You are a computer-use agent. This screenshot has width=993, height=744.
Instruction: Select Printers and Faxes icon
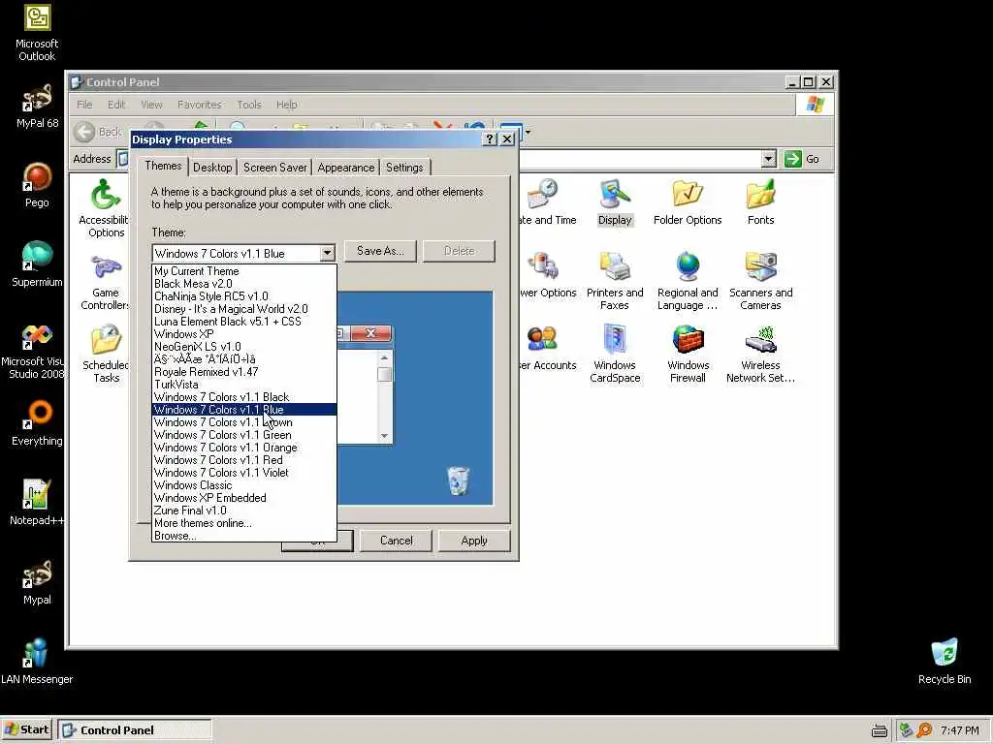pos(615,282)
